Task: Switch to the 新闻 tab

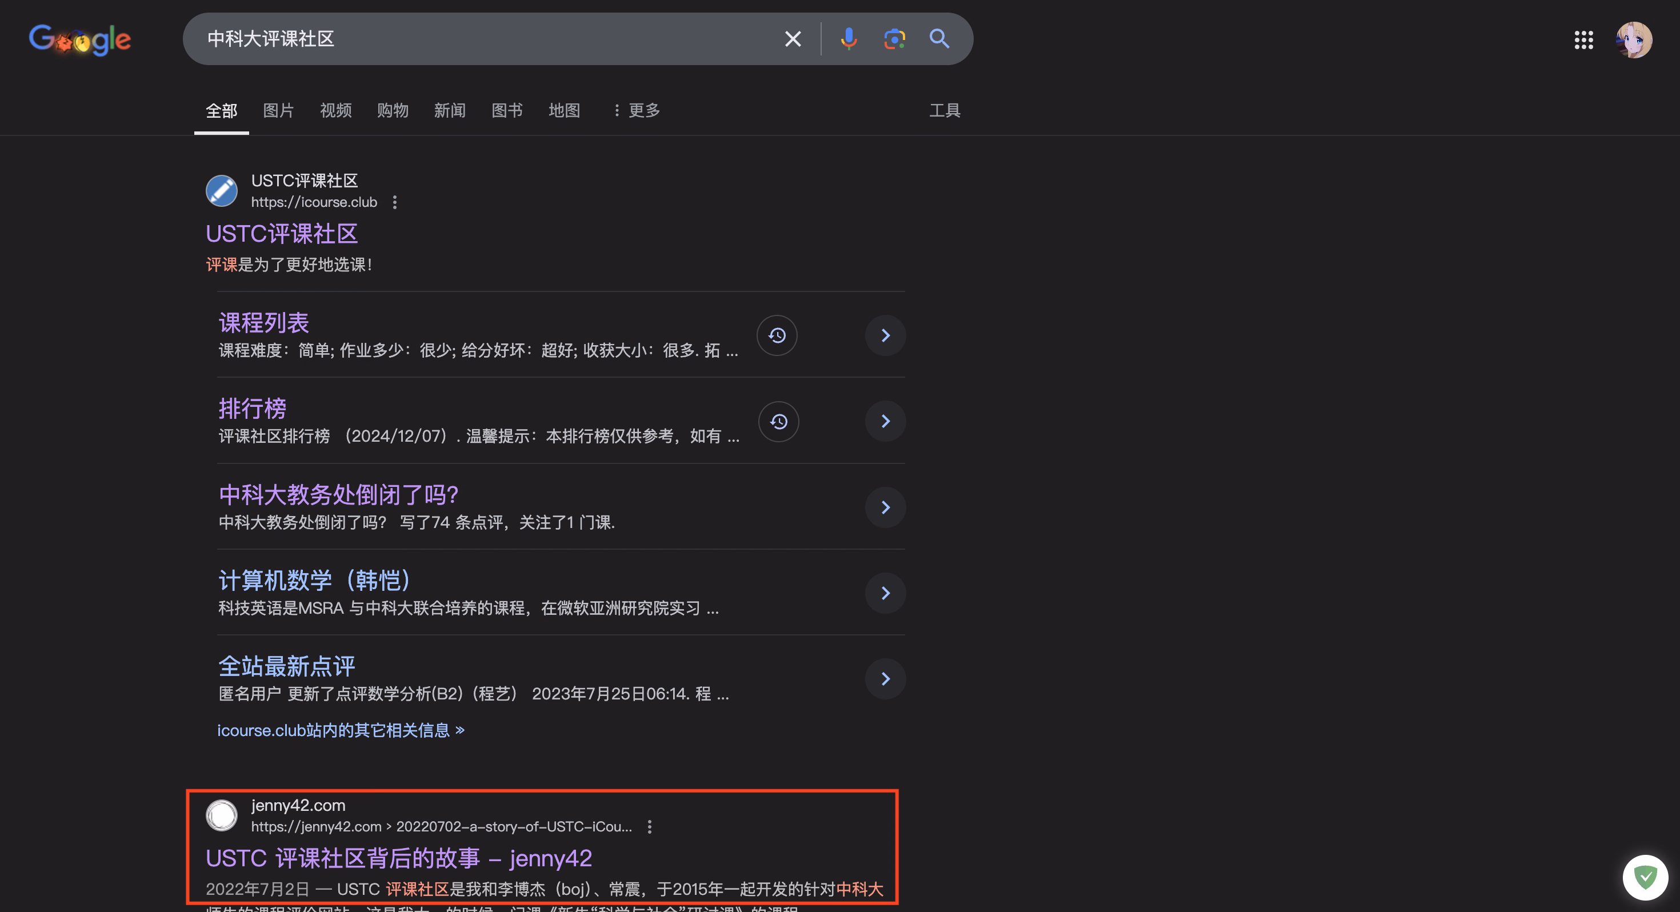Action: click(x=450, y=110)
